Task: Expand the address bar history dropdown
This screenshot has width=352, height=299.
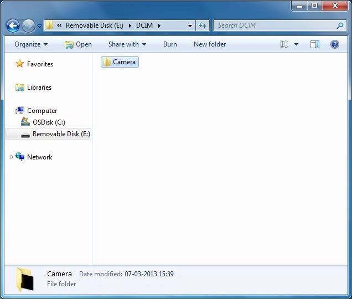Action: coord(190,25)
